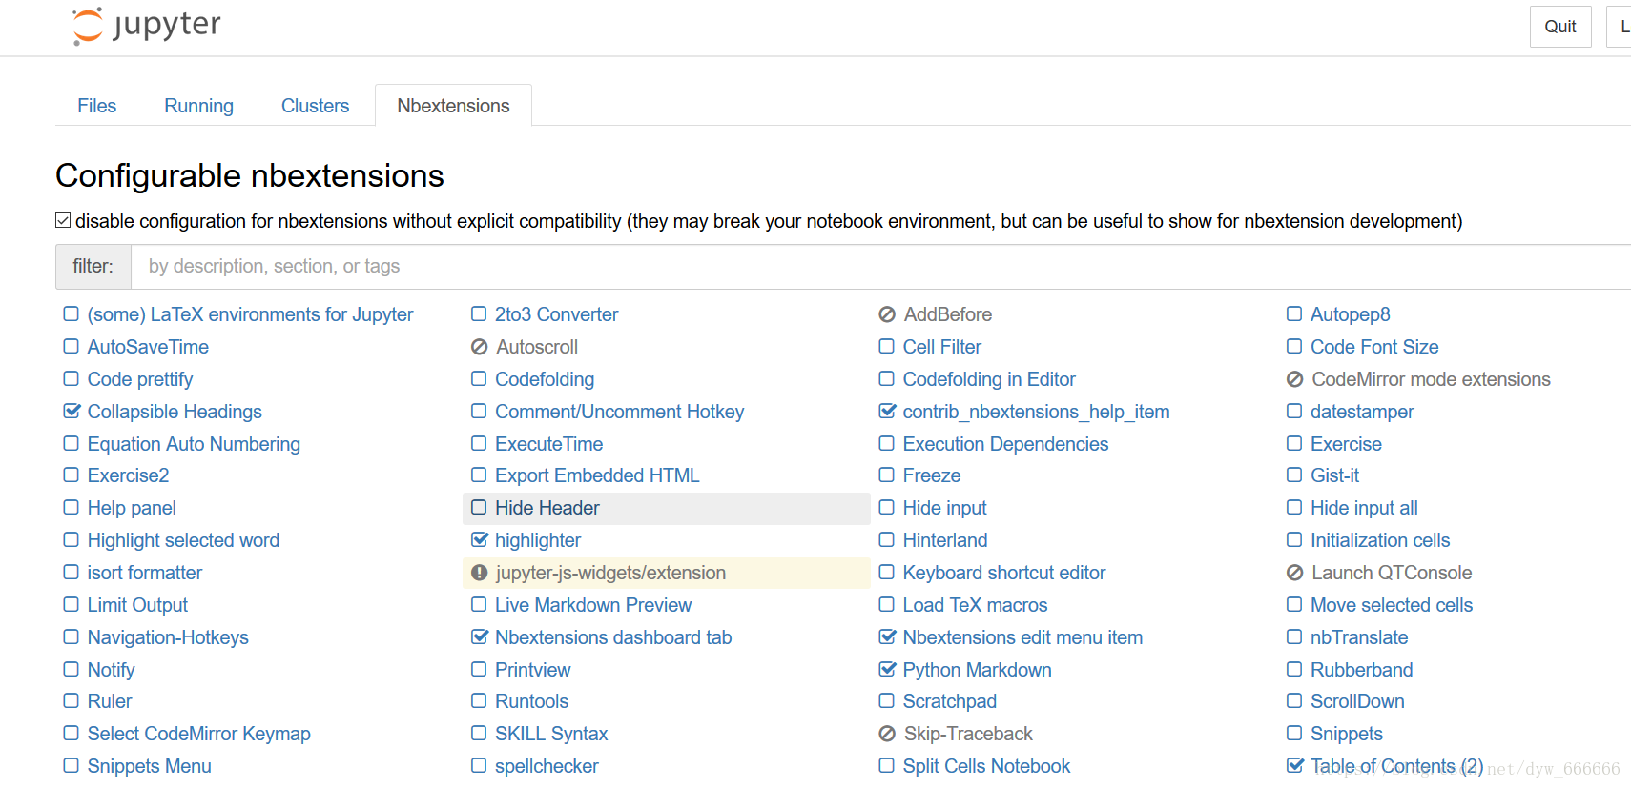The image size is (1631, 788).
Task: Uncheck the Collapsible Headings checkbox
Action: pyautogui.click(x=72, y=412)
